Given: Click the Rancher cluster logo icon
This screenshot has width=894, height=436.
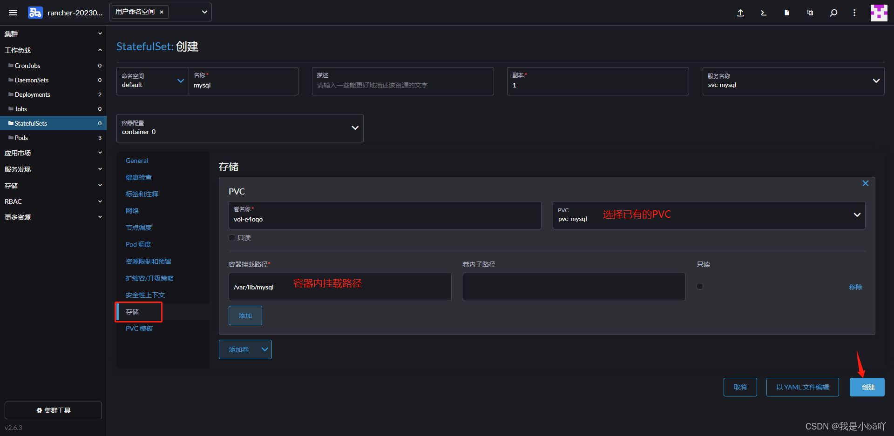Looking at the screenshot, I should pos(35,12).
